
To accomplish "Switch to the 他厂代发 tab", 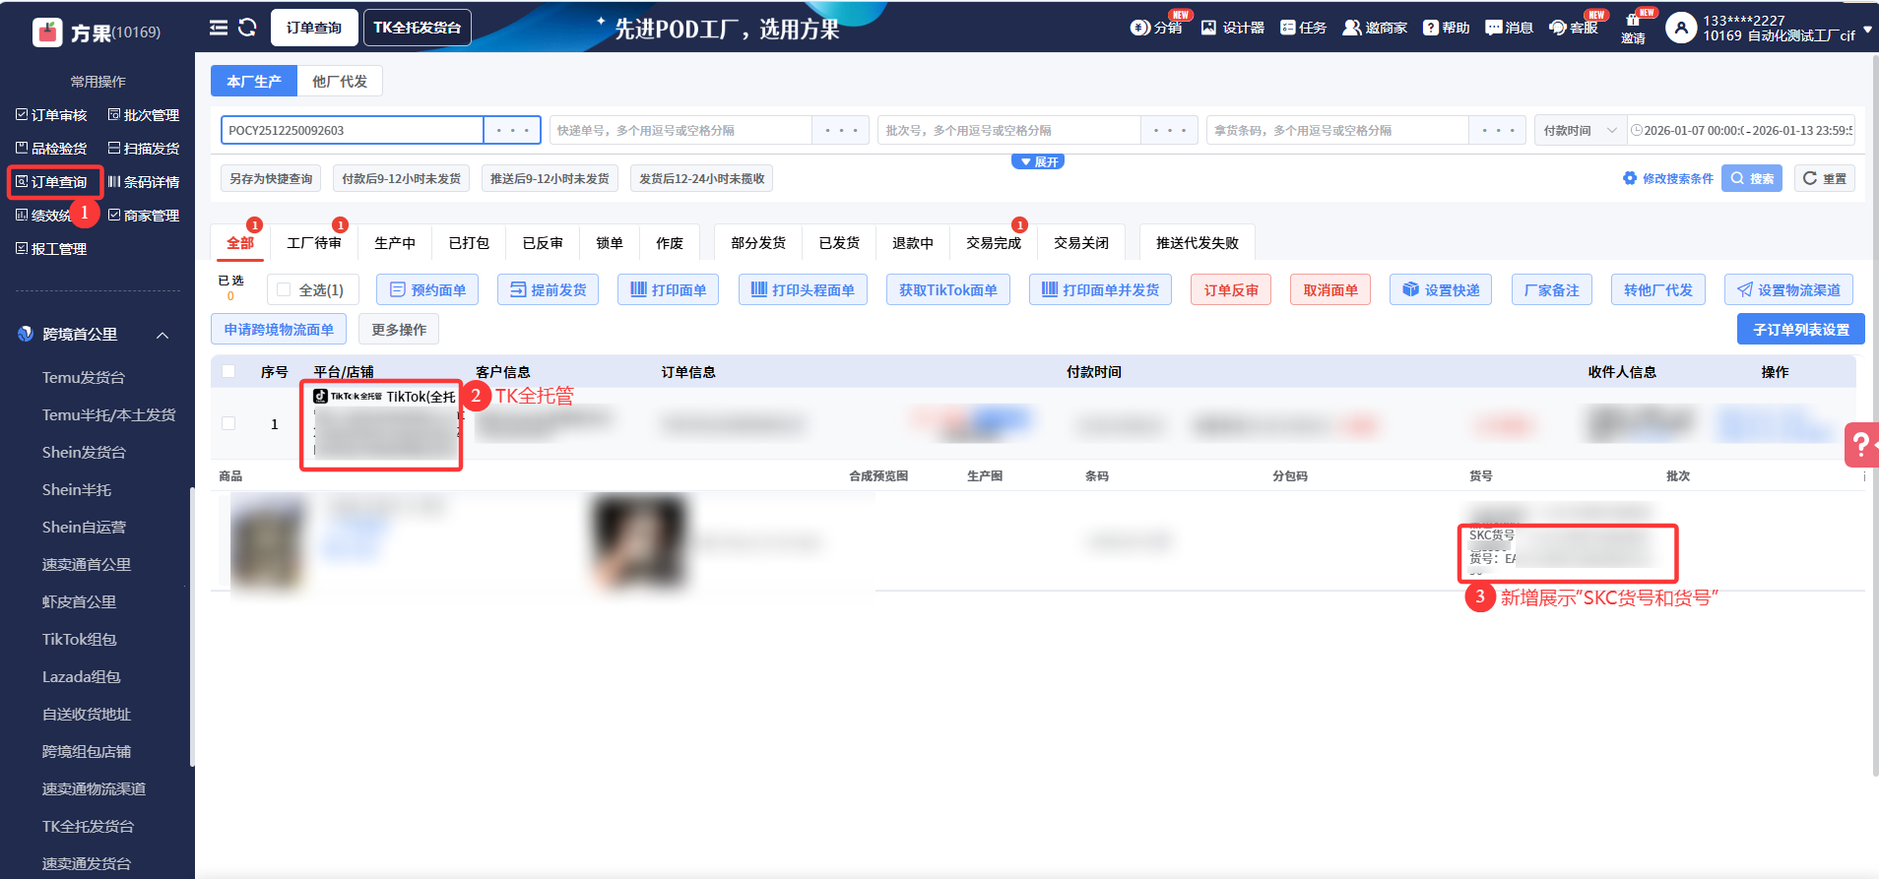I will (340, 81).
